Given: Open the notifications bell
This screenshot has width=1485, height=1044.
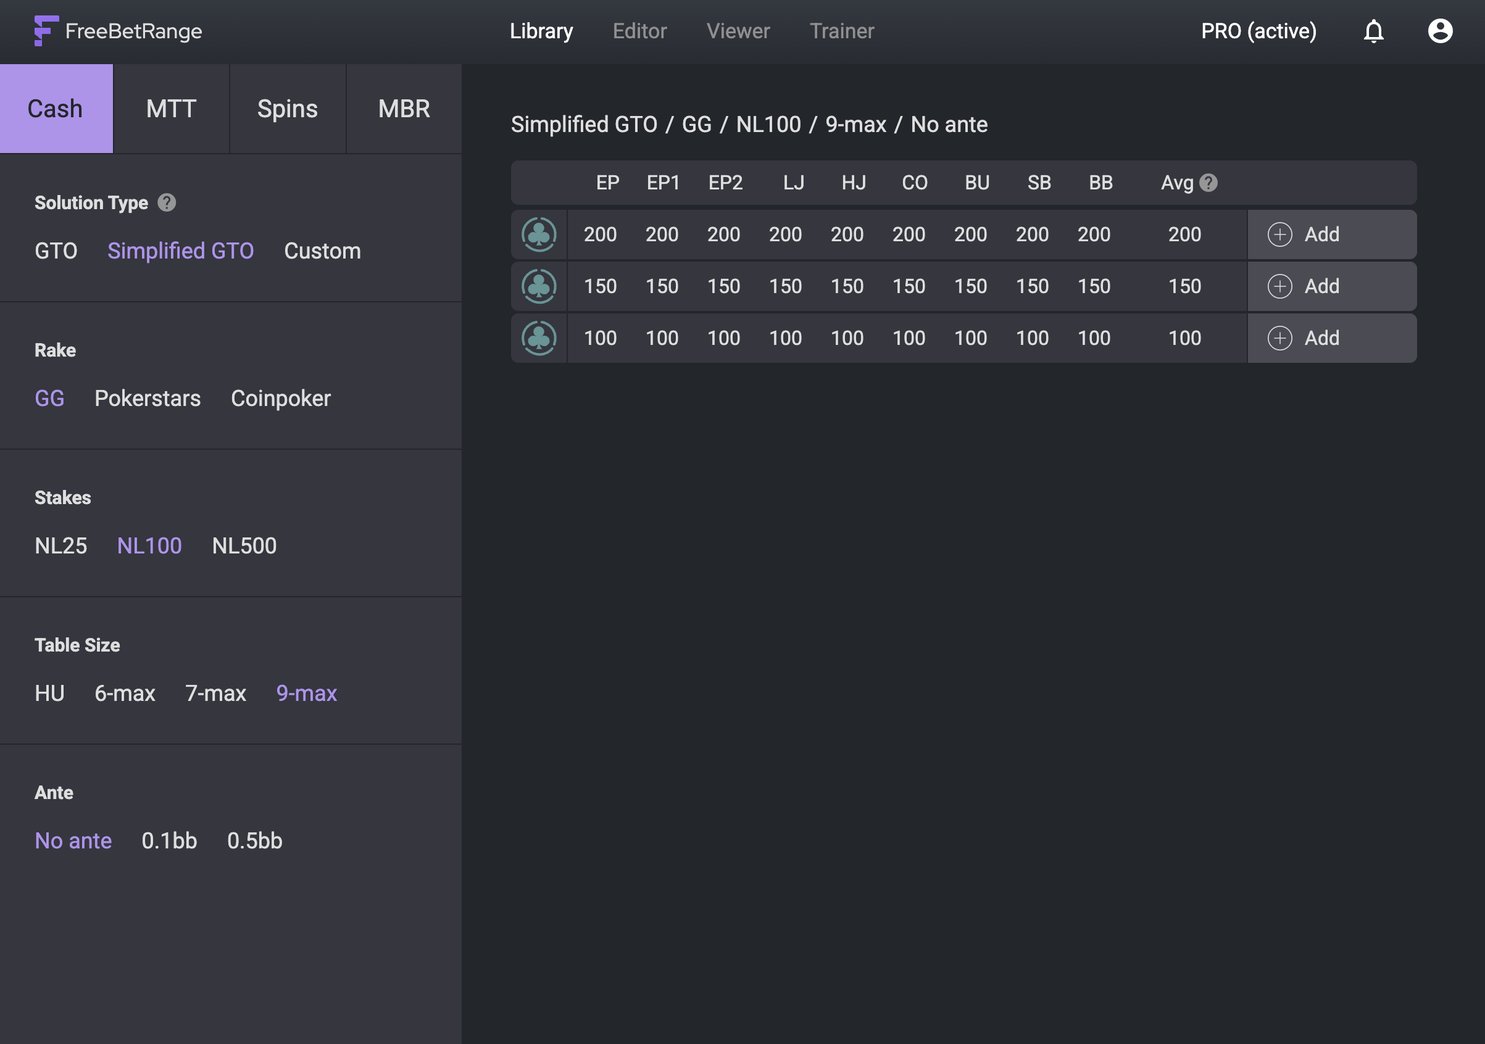Looking at the screenshot, I should click(1373, 31).
